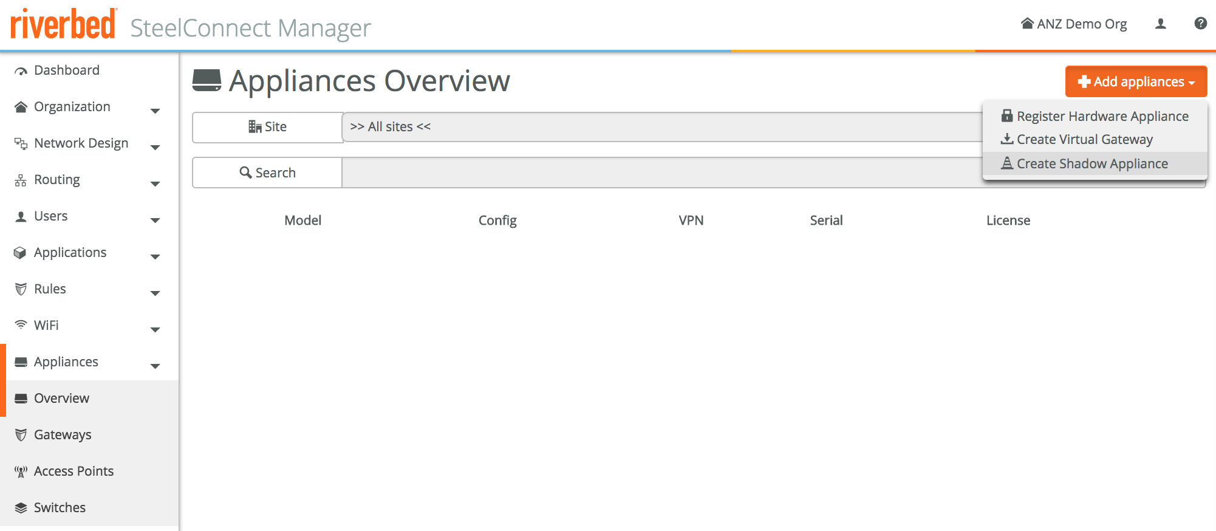Click the Access Points antenna icon

coord(21,471)
